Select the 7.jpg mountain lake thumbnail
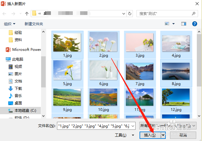This screenshot has width=202, height=141. coord(140,71)
